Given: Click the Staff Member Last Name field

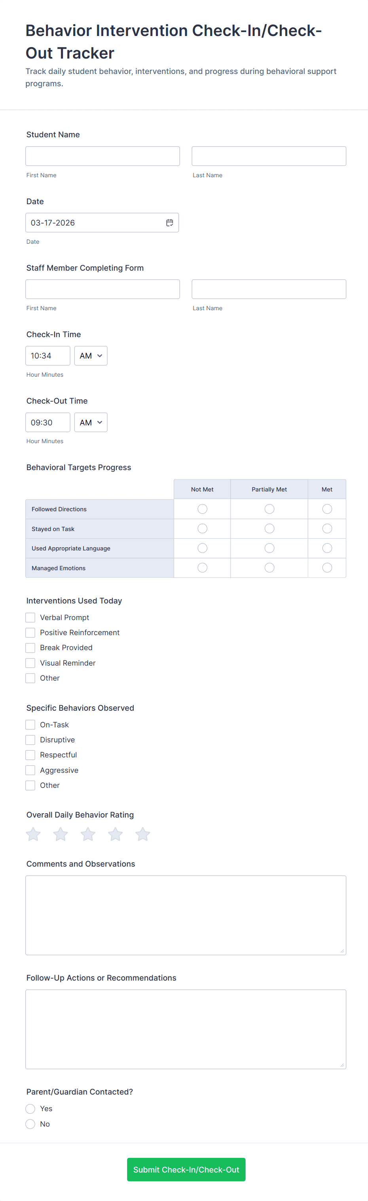Looking at the screenshot, I should pyautogui.click(x=269, y=289).
